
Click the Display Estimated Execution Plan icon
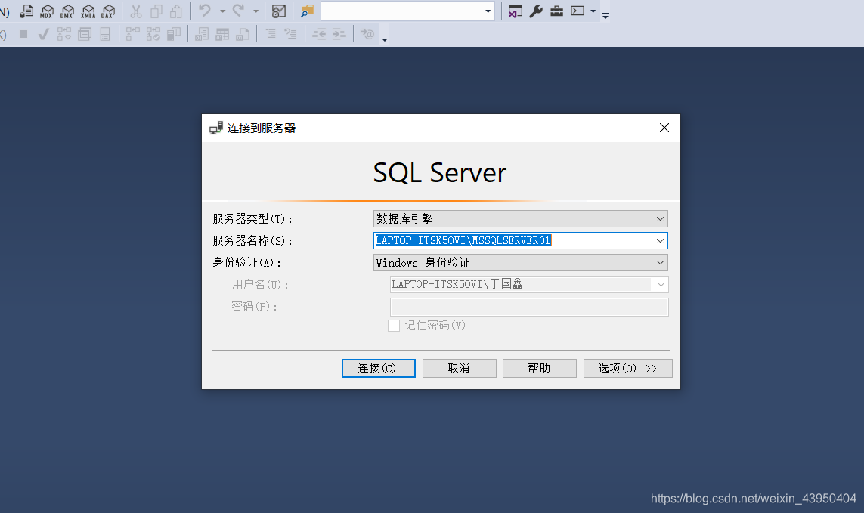pos(64,34)
